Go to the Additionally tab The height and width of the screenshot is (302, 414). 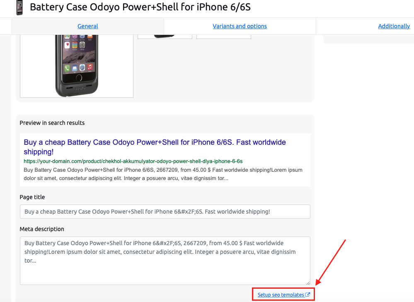pos(394,26)
